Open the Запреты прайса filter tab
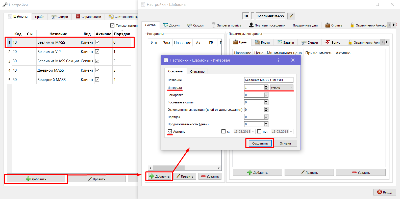Image resolution: width=400 pixels, height=199 pixels. pos(227,25)
